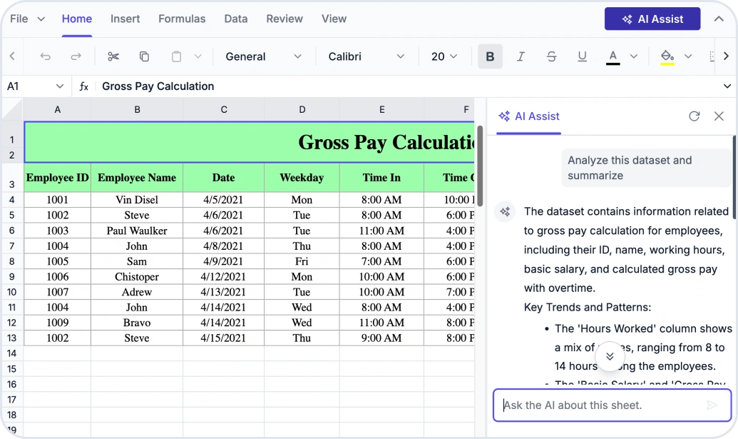This screenshot has height=439, width=738.
Task: Click Employee ID cell '1009'
Action: click(x=58, y=323)
